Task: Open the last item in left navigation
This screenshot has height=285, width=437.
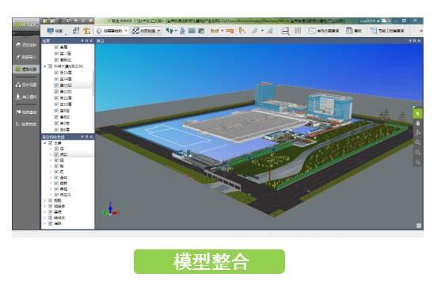Action: click(26, 124)
